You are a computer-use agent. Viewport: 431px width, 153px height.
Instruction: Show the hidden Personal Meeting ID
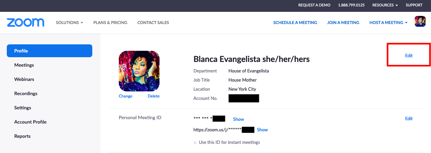click(238, 119)
